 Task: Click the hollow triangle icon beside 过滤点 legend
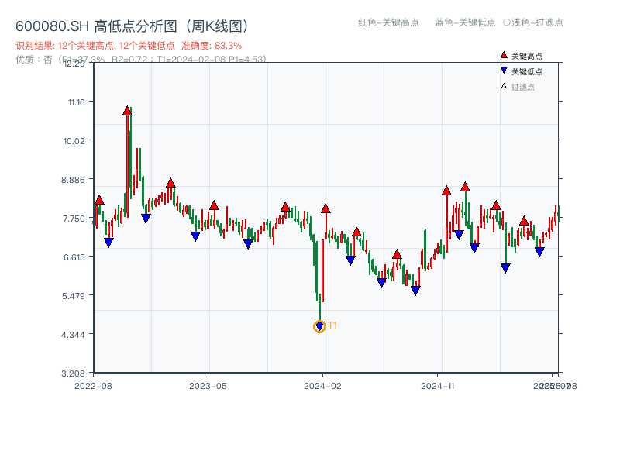[x=504, y=86]
